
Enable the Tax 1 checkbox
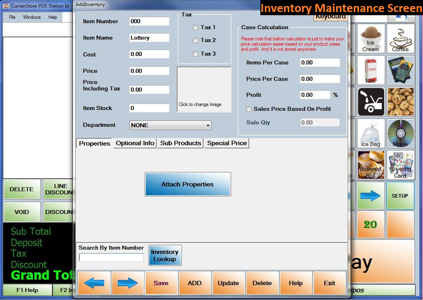195,28
